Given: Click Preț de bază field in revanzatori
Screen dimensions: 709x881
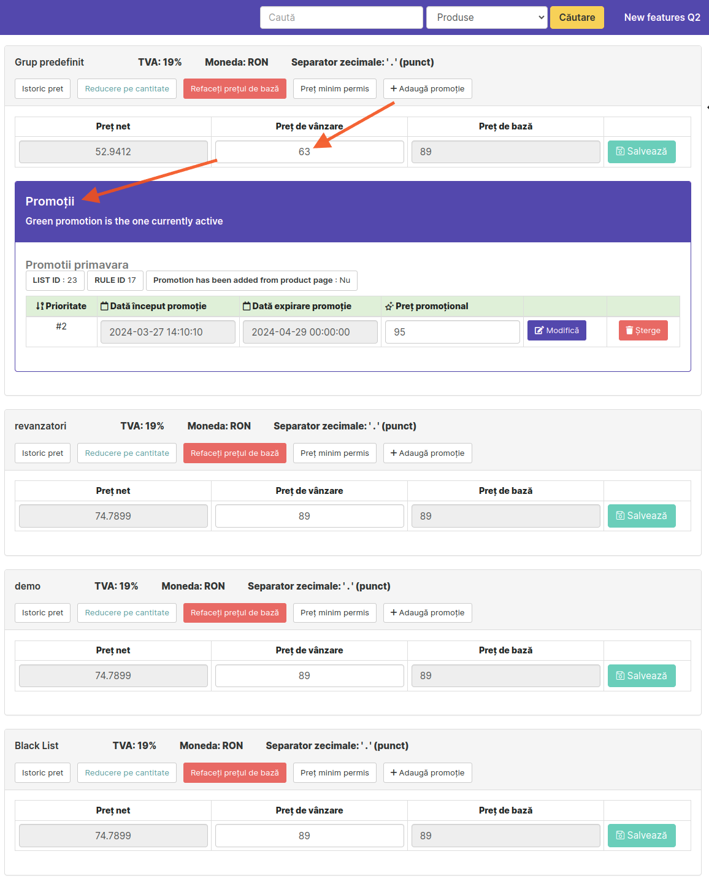Looking at the screenshot, I should [x=506, y=516].
